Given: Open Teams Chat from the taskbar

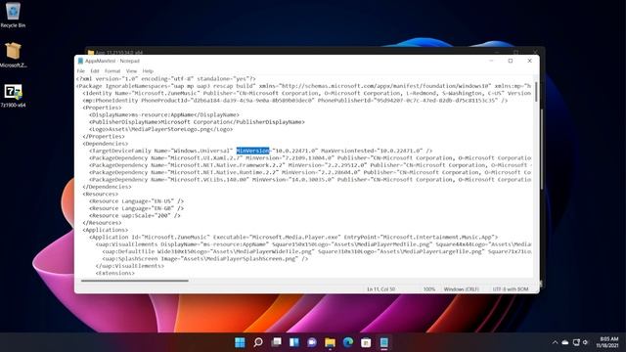Looking at the screenshot, I should (x=312, y=342).
